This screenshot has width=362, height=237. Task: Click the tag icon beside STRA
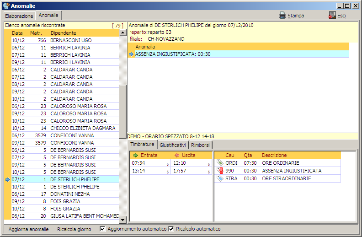pyautogui.click(x=220, y=178)
